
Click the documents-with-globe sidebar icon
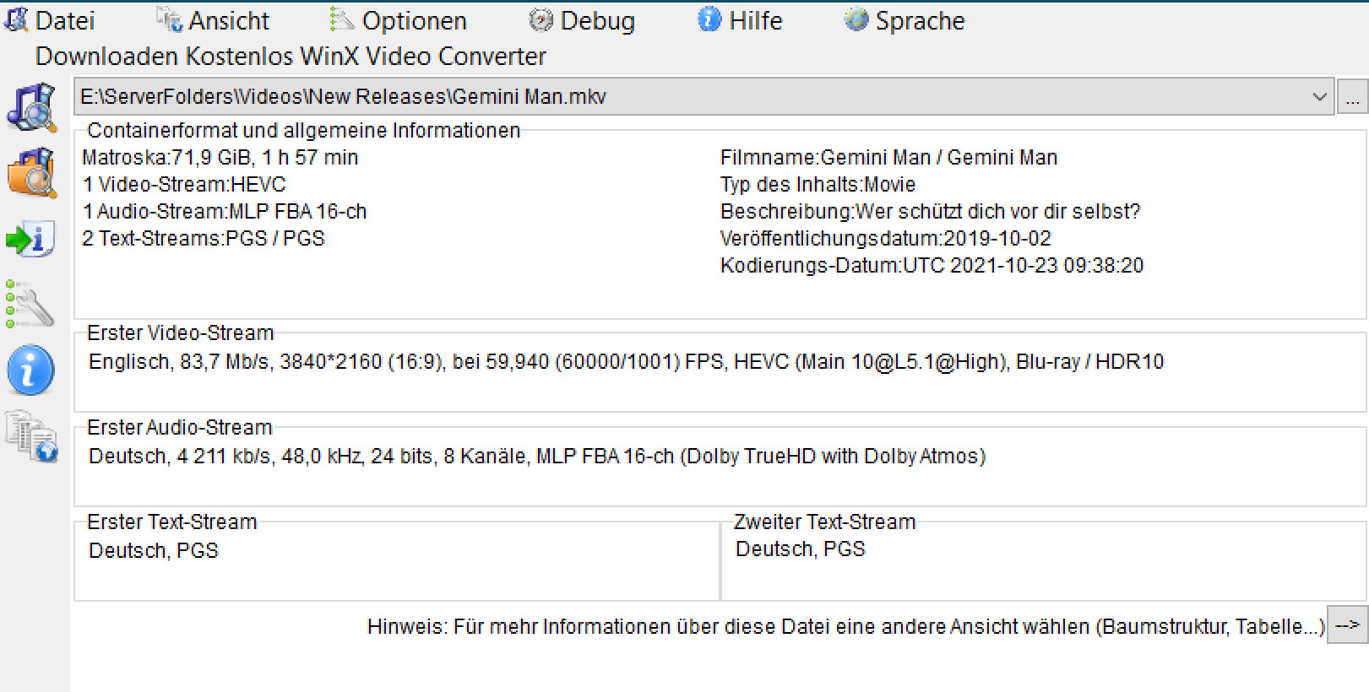click(32, 436)
